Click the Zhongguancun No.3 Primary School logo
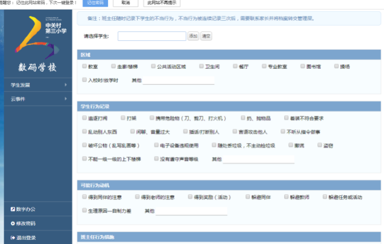Viewport: 384px width, 244px height. [40, 37]
